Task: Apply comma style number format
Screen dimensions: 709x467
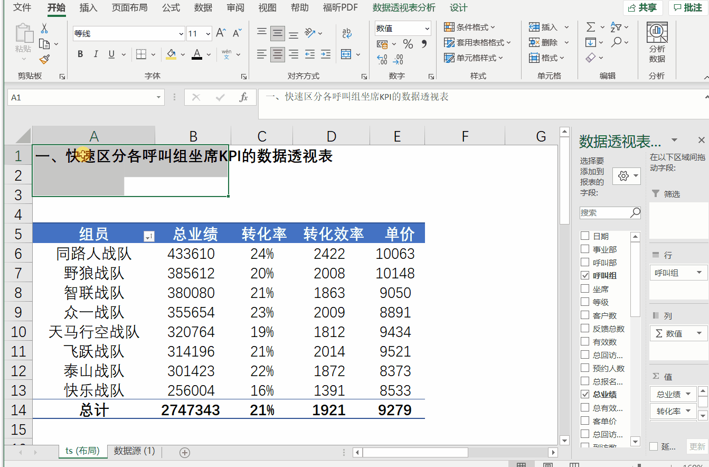Action: tap(423, 44)
